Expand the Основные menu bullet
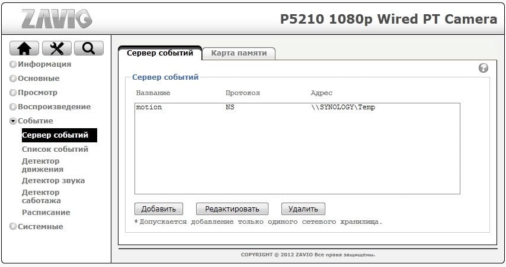 click(13, 79)
